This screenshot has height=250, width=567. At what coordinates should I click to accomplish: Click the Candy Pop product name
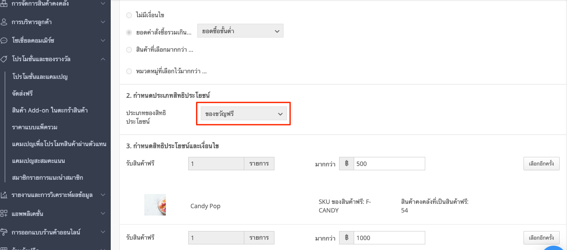click(206, 206)
